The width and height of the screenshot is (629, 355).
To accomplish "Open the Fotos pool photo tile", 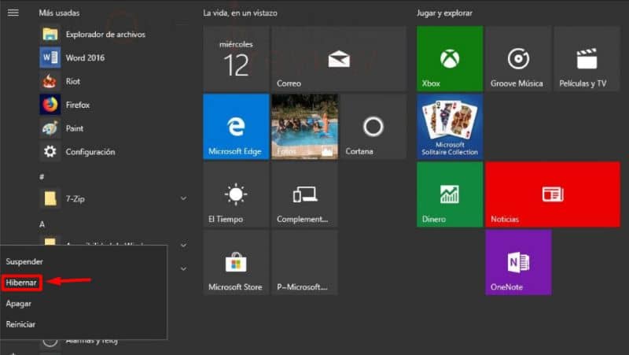I will tap(304, 127).
